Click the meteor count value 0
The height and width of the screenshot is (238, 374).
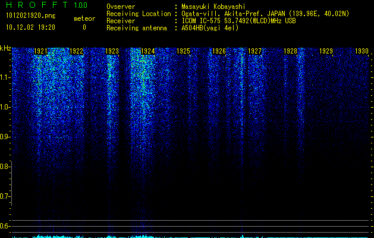(84, 27)
